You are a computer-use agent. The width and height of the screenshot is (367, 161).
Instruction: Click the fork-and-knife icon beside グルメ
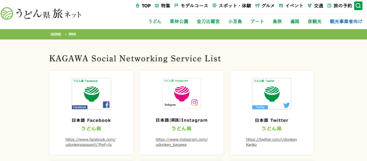tap(257, 6)
